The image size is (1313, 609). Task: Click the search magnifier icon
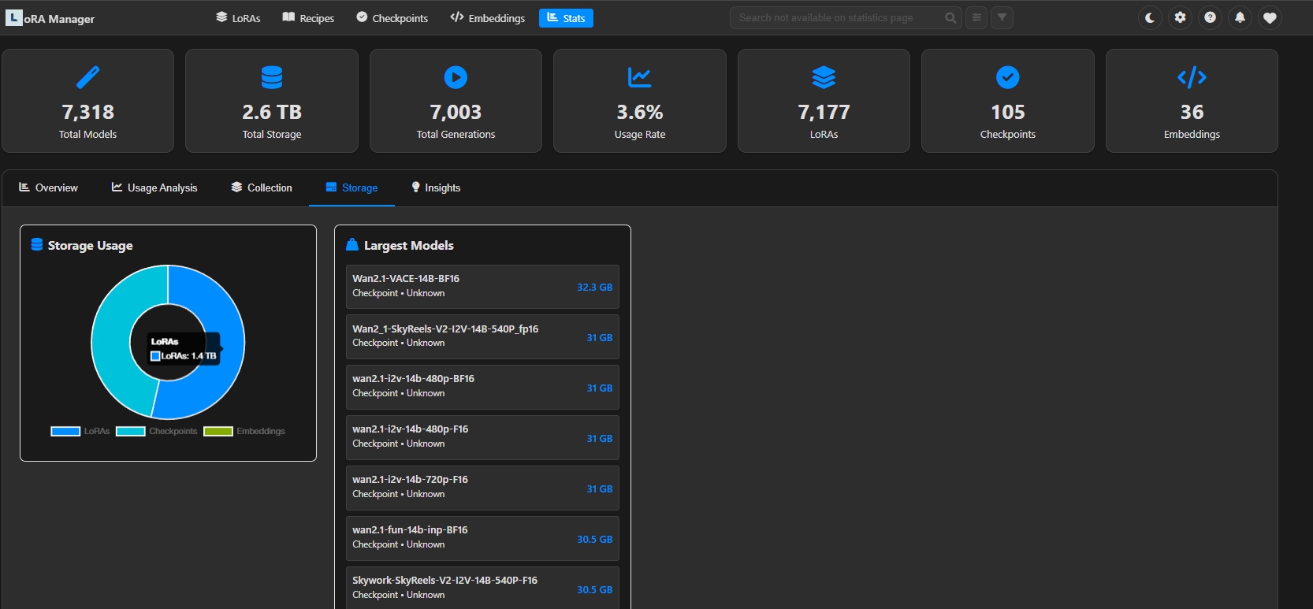coord(950,17)
